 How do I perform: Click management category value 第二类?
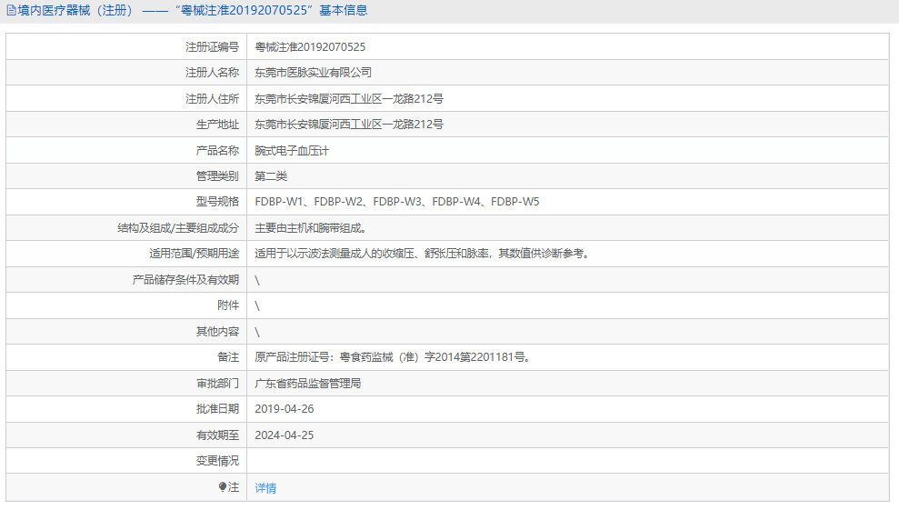271,176
